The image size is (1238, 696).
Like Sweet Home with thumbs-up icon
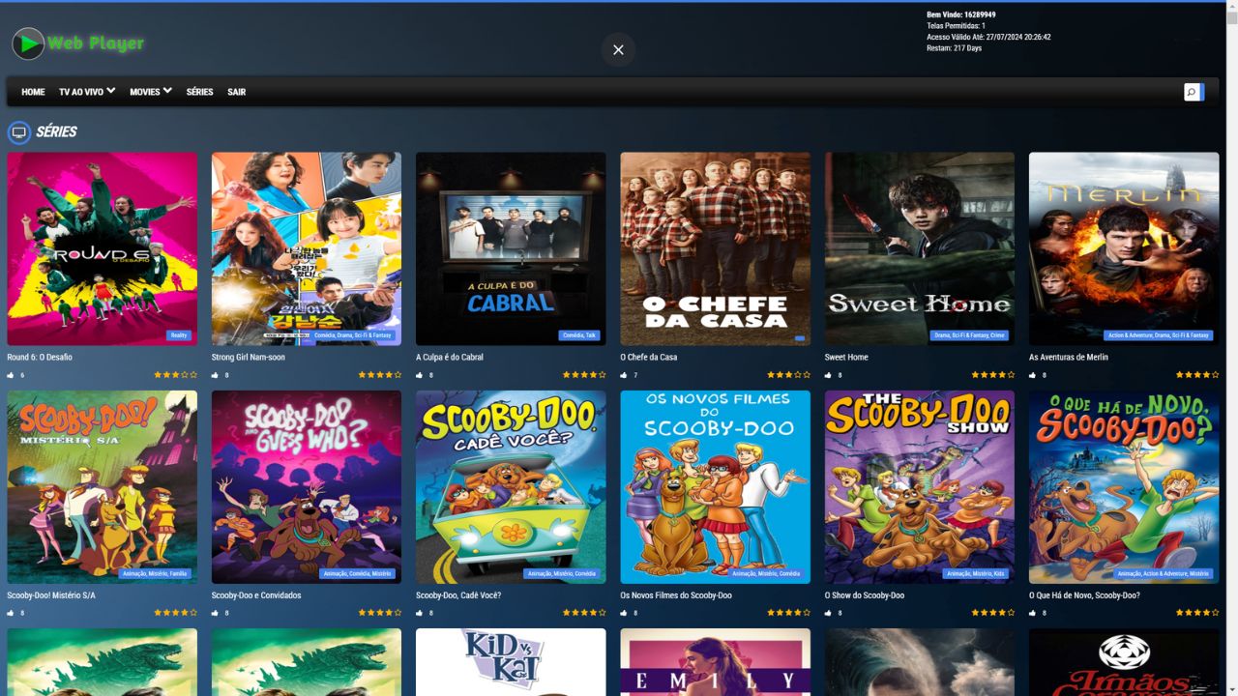[828, 375]
